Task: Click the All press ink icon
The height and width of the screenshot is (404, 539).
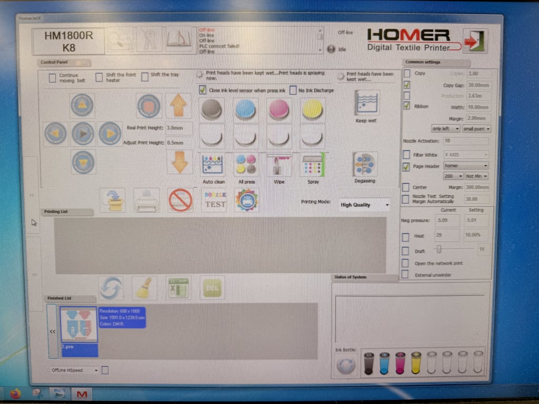Action: (246, 165)
